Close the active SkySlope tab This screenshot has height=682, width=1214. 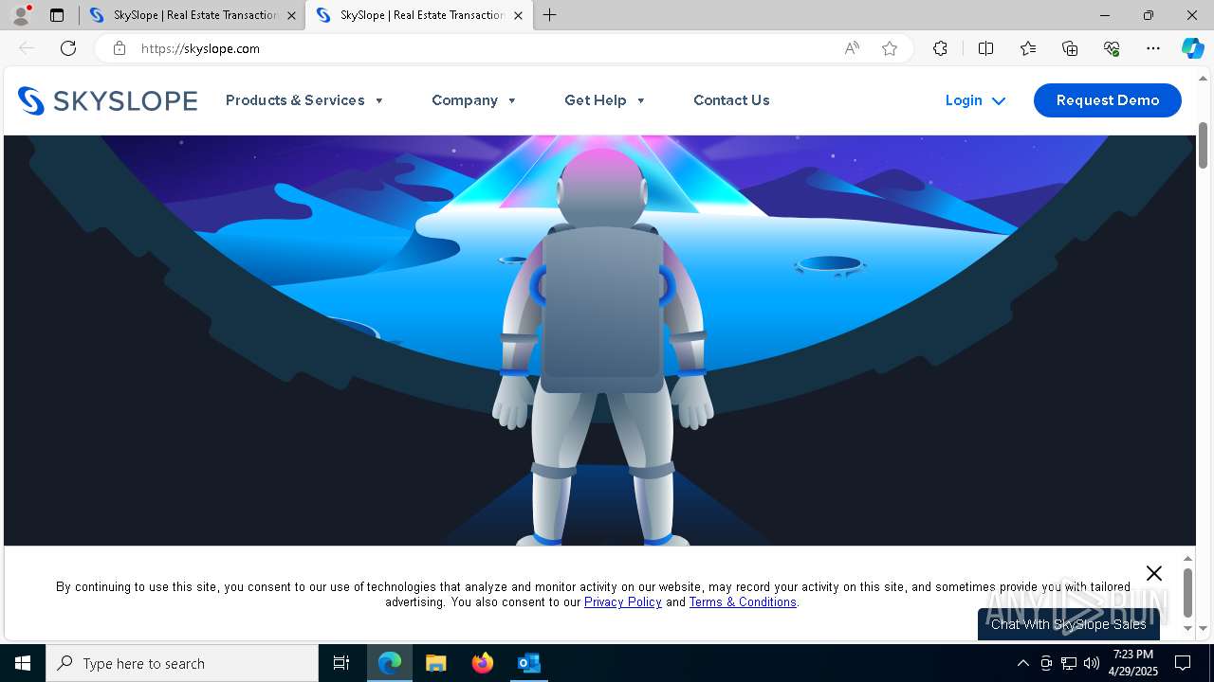point(518,15)
